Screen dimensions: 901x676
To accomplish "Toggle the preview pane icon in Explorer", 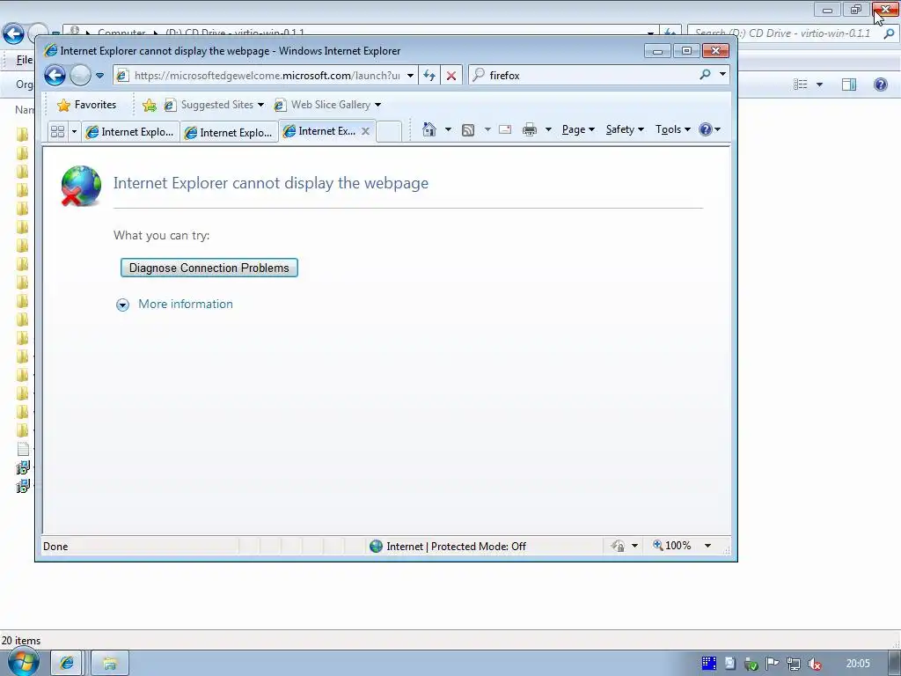I will (849, 84).
